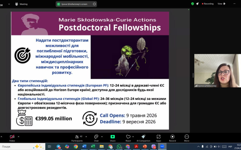Open the Meeting info tab
The width and height of the screenshot is (241, 150).
(x=21, y=4)
